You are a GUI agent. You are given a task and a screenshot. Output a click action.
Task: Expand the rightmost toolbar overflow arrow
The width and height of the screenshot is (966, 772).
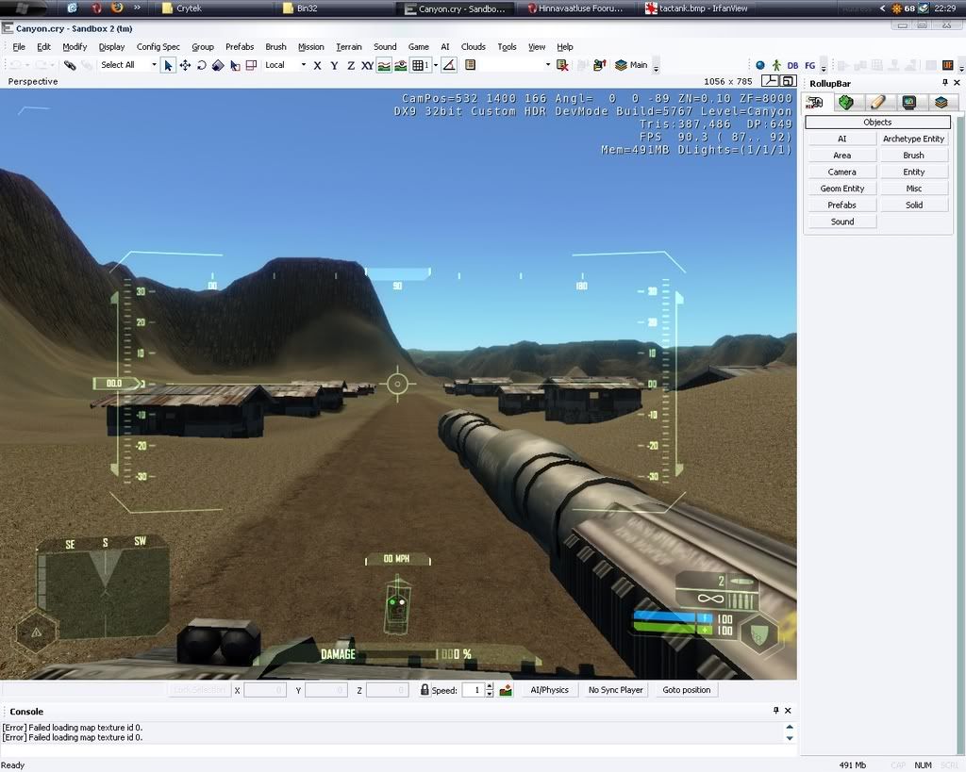coord(961,67)
